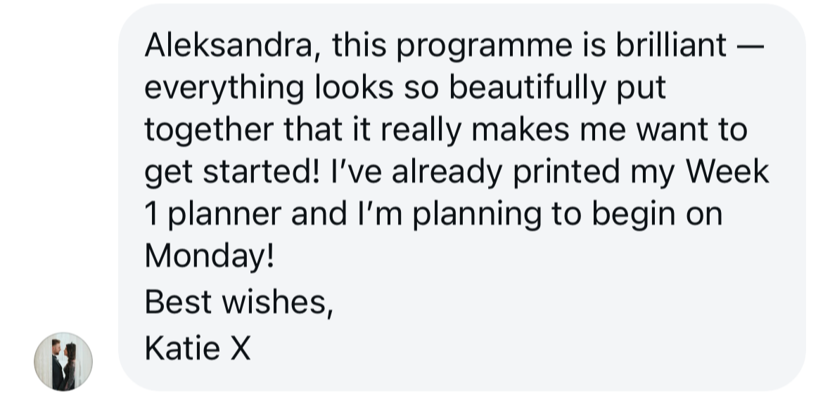Click the word "together" in third line
The image size is (830, 401).
coord(209,131)
